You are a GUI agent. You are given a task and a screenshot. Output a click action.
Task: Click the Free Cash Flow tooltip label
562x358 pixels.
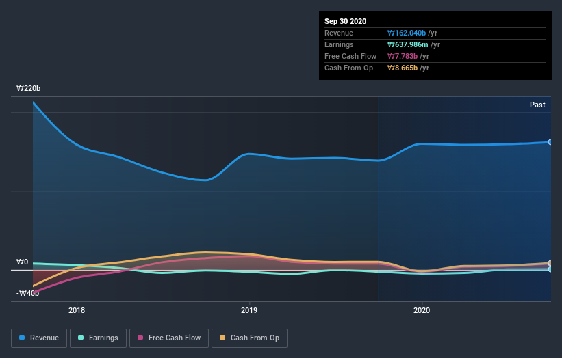(x=350, y=56)
